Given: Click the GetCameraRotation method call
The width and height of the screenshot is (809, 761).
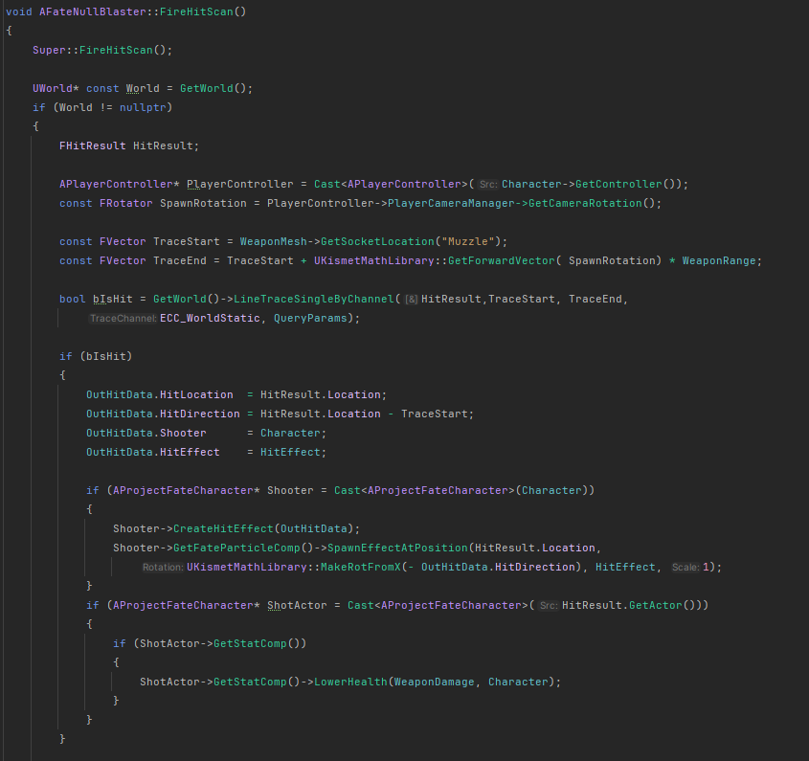Looking at the screenshot, I should pos(595,203).
